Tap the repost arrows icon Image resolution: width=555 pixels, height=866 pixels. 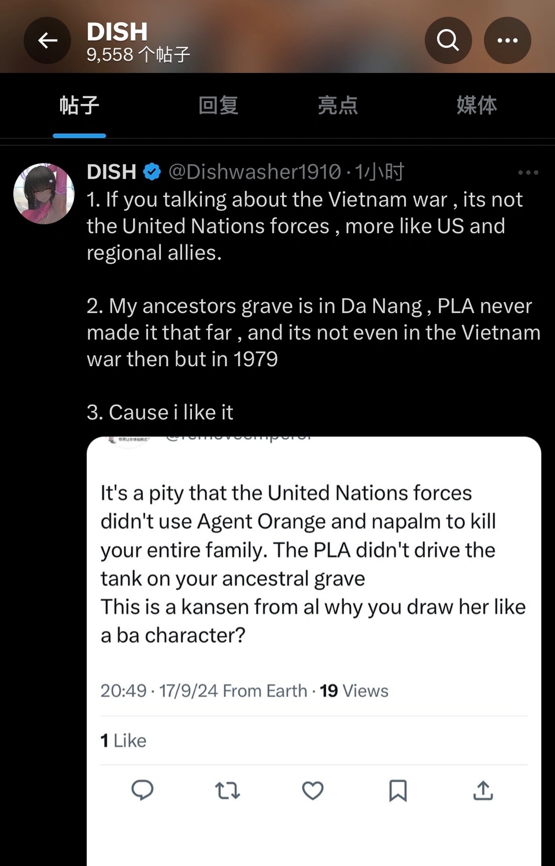click(227, 790)
